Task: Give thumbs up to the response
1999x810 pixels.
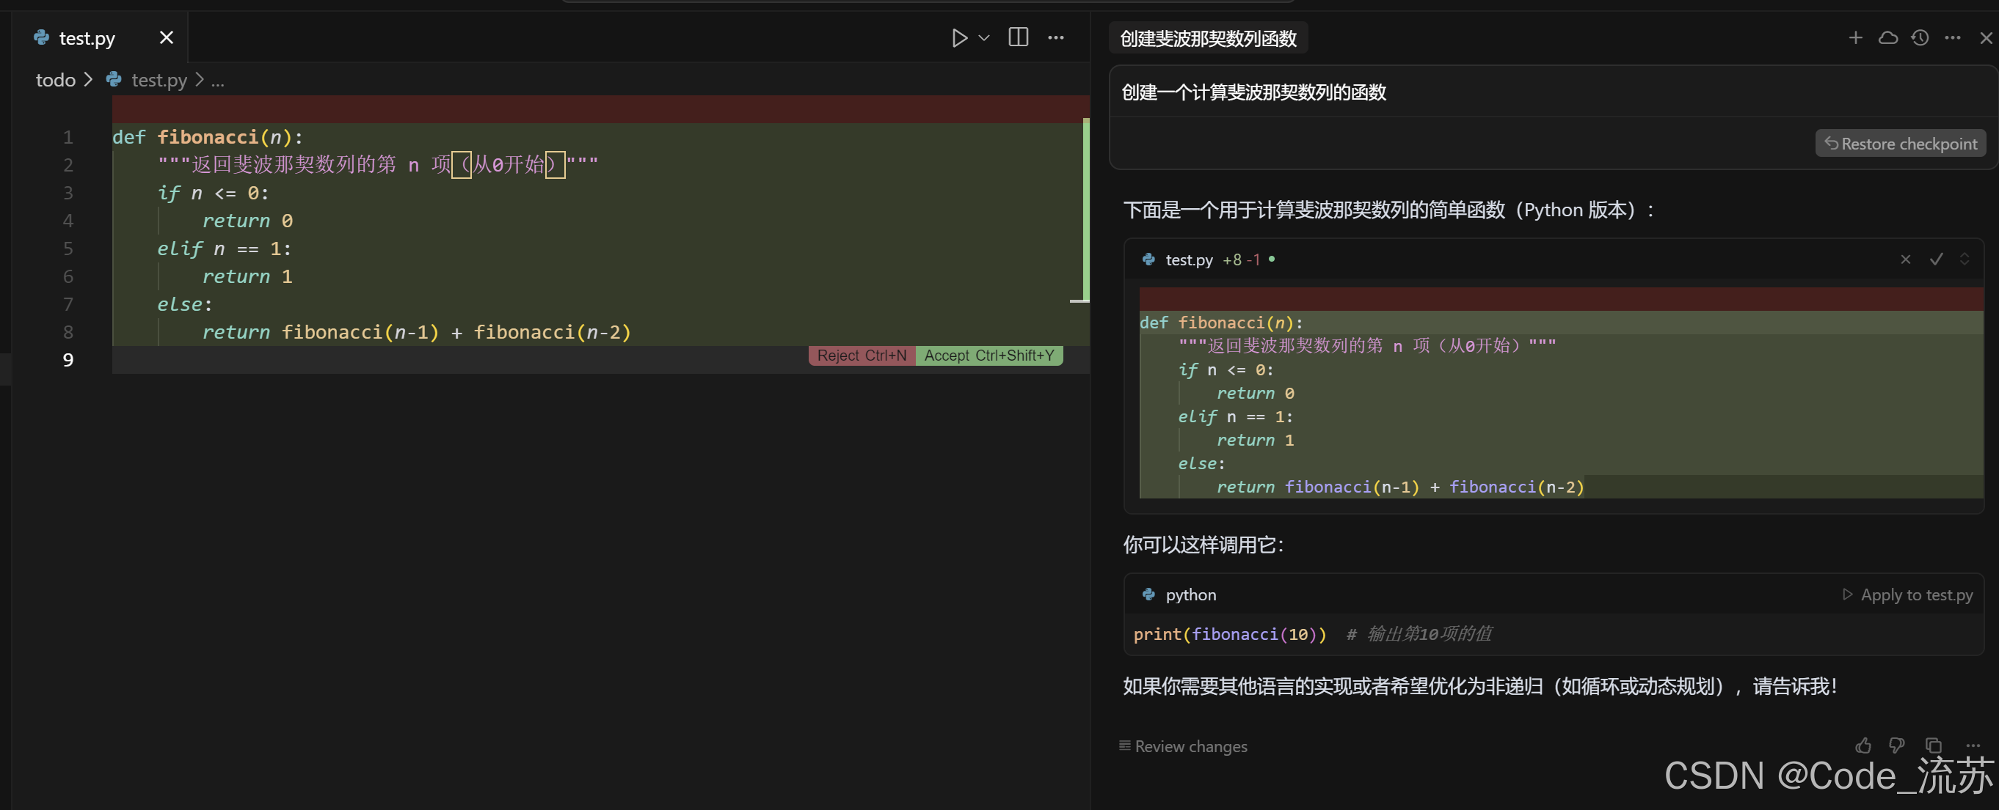Action: (1863, 745)
